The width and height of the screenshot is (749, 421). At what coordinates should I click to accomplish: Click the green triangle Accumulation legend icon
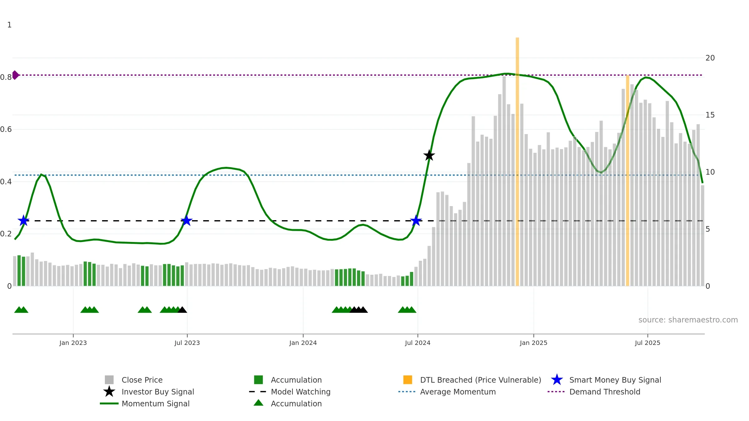[258, 403]
